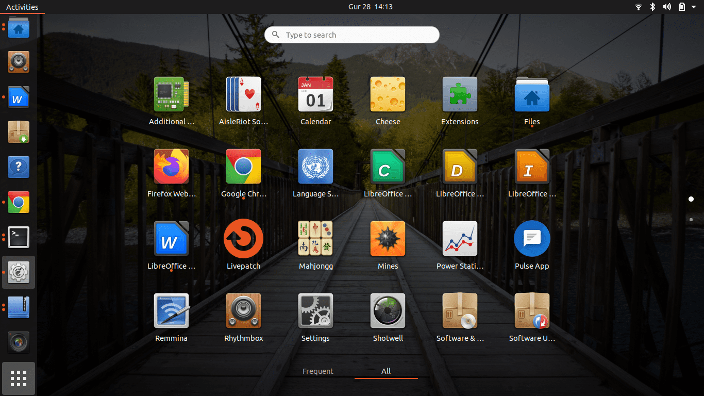Open GNOME Tweaks gear icon in dock
This screenshot has width=704, height=396.
[x=19, y=272]
